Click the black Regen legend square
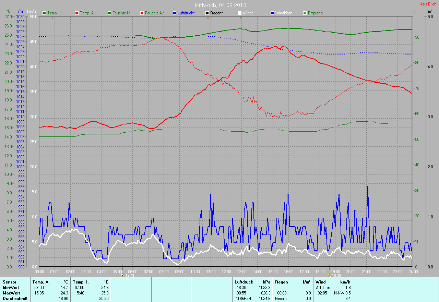The height and width of the screenshot is (302, 439). 207,13
